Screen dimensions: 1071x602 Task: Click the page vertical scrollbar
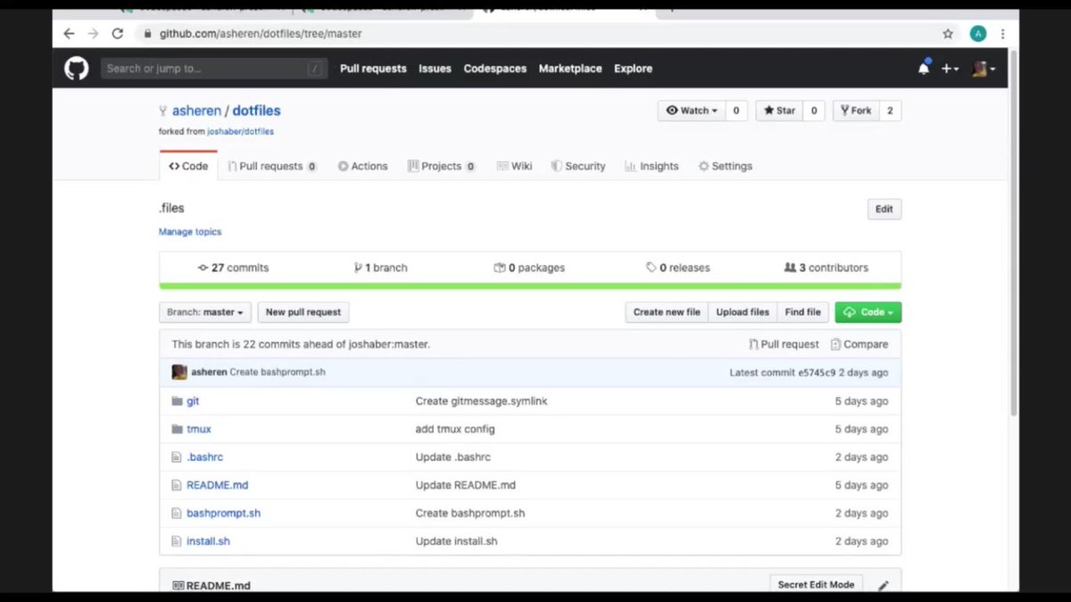point(1013,232)
